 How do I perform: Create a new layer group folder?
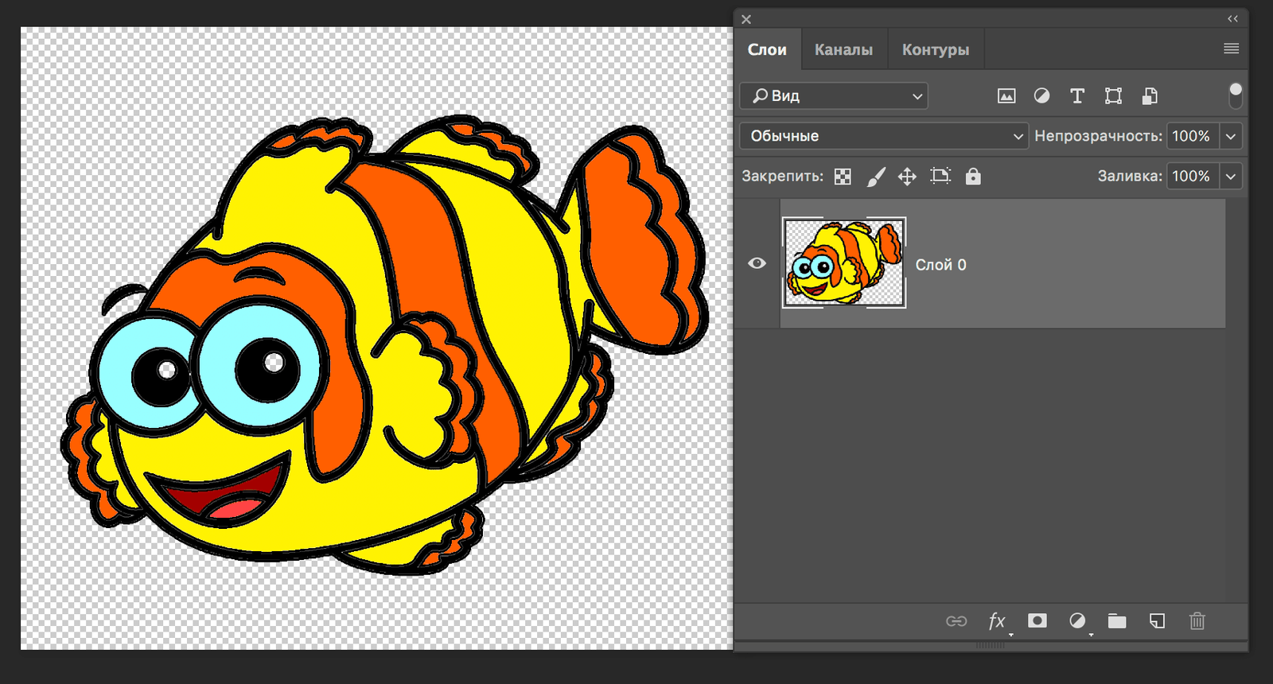(1117, 621)
